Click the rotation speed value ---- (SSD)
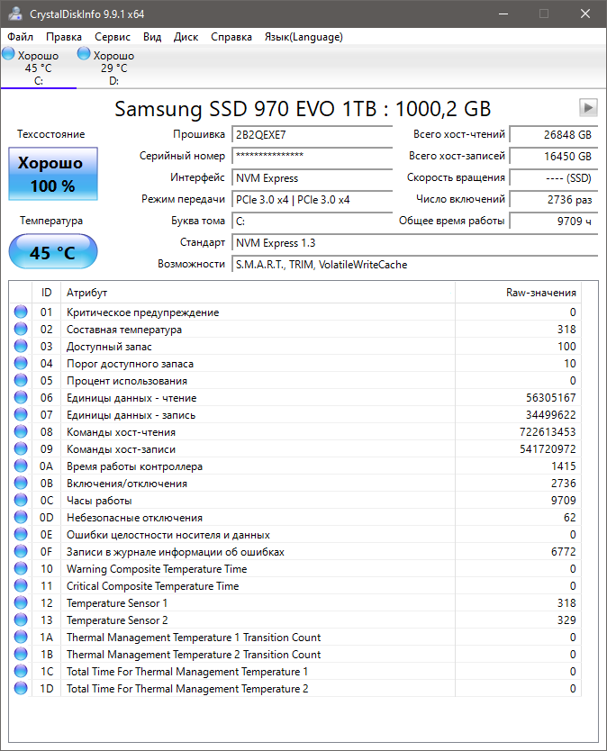The width and height of the screenshot is (607, 751). pos(553,178)
